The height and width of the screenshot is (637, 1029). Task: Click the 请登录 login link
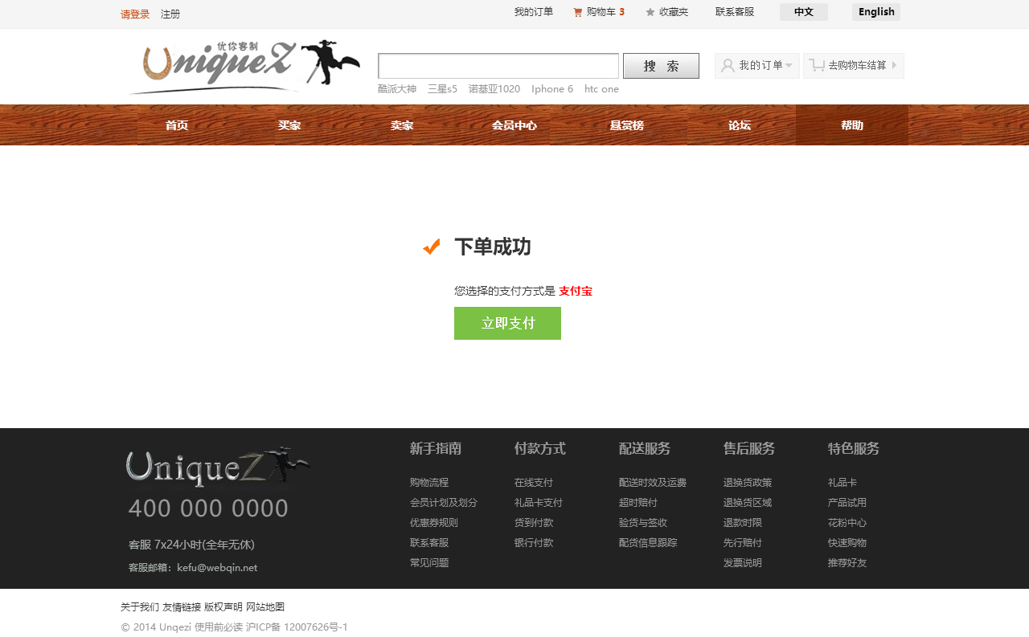coord(135,14)
